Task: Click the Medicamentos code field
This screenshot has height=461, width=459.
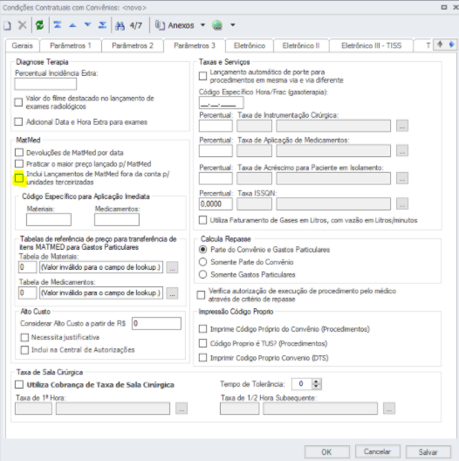Action: (117, 220)
